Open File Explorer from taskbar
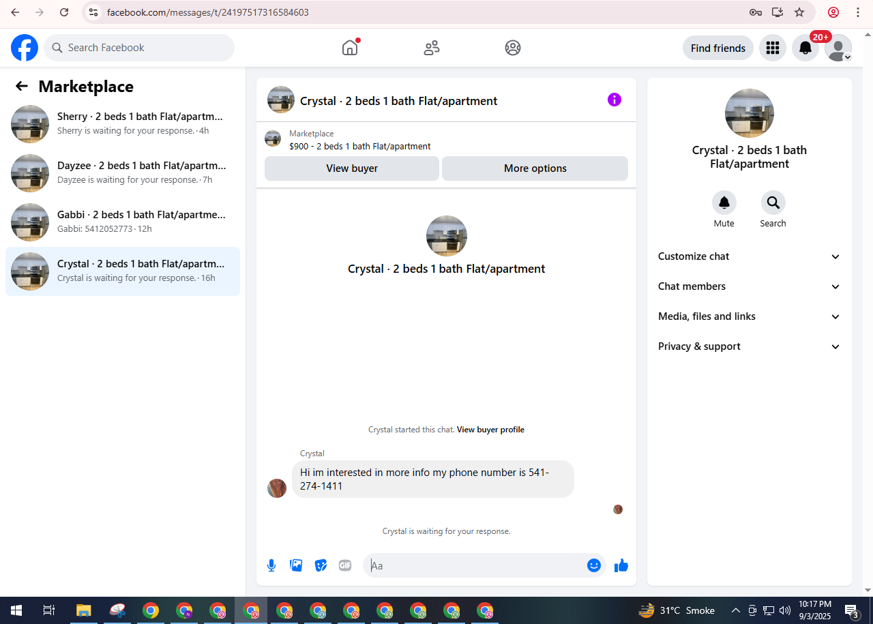 click(83, 610)
